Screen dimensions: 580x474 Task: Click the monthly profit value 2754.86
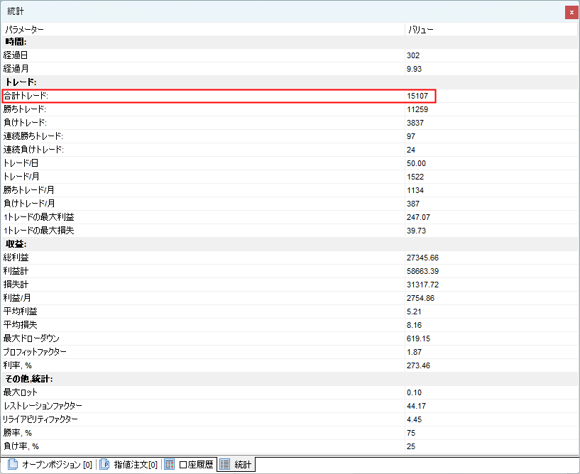pyautogui.click(x=420, y=298)
